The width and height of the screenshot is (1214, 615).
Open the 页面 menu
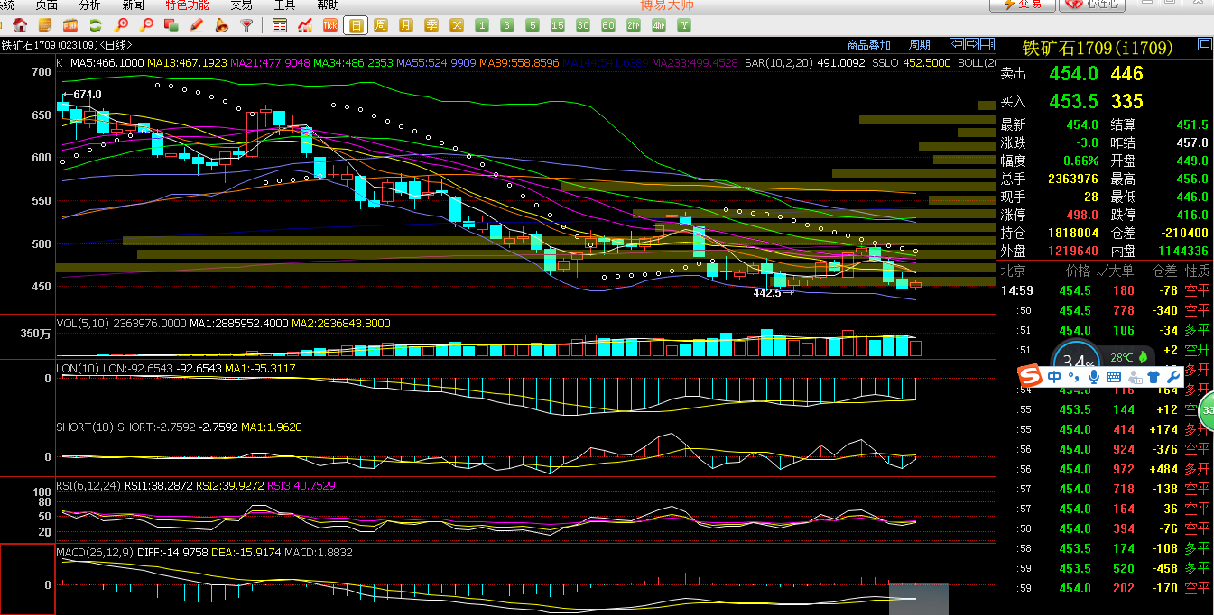point(47,5)
